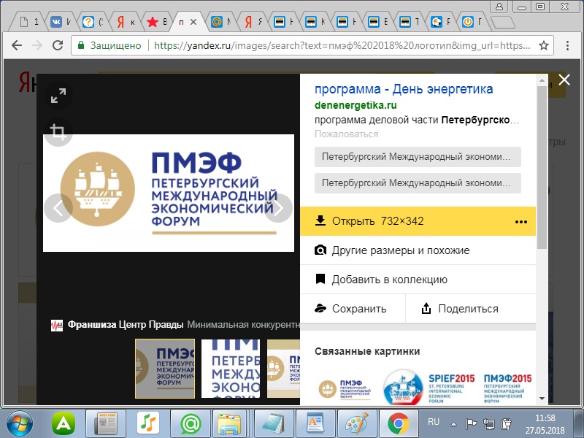Switch to the orange power icon tab
The width and height of the screenshot is (584, 438).
472,23
